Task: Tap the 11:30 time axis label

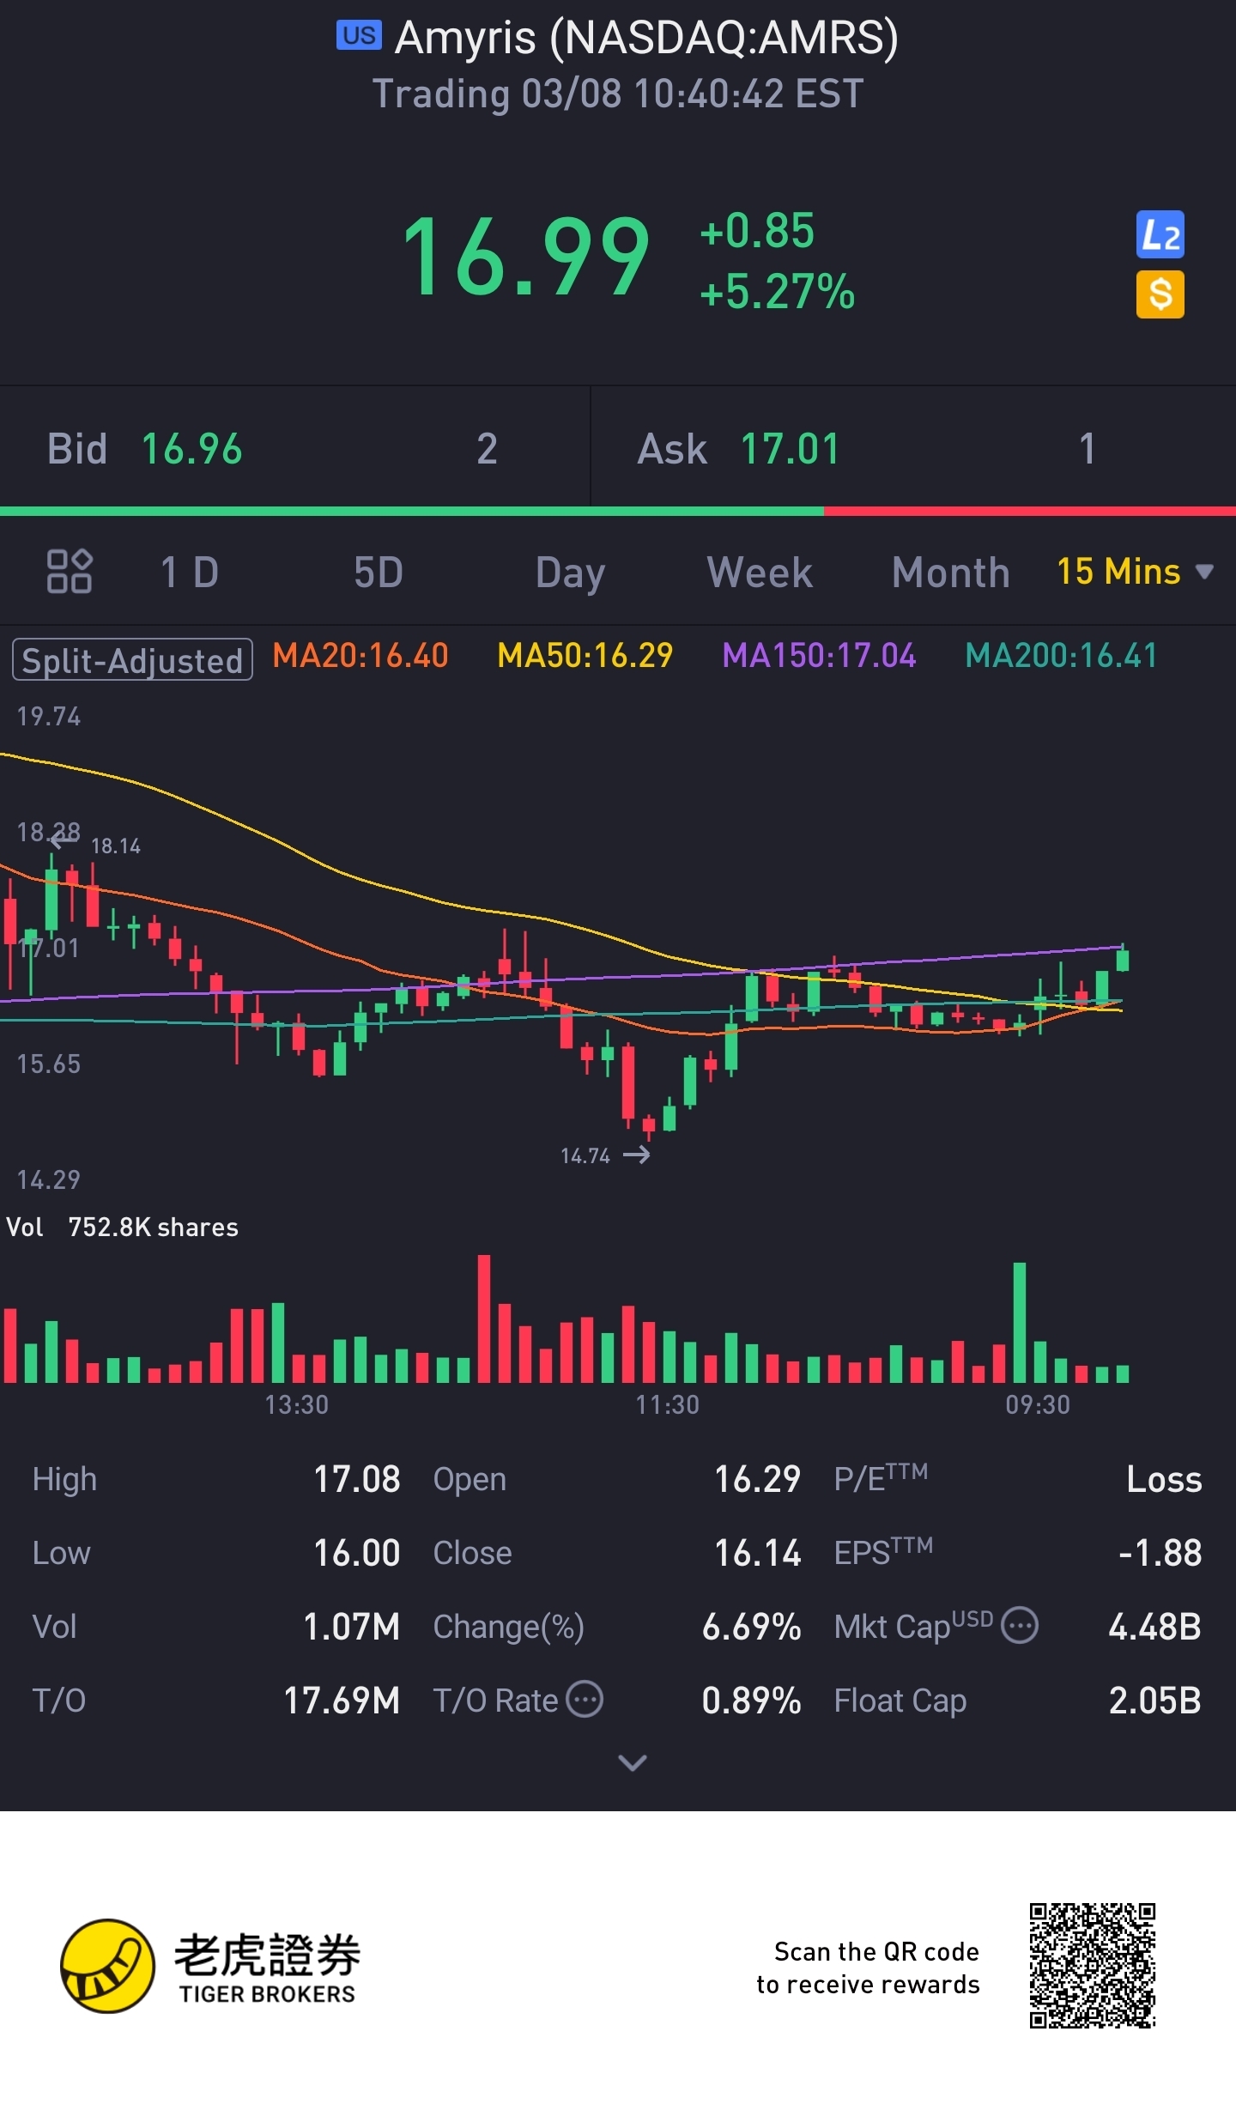Action: pos(667,1404)
